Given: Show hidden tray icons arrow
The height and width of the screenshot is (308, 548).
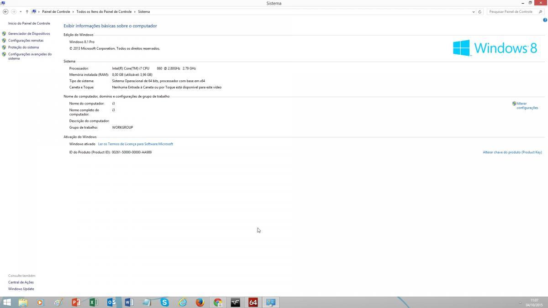Looking at the screenshot, I should click(520, 303).
